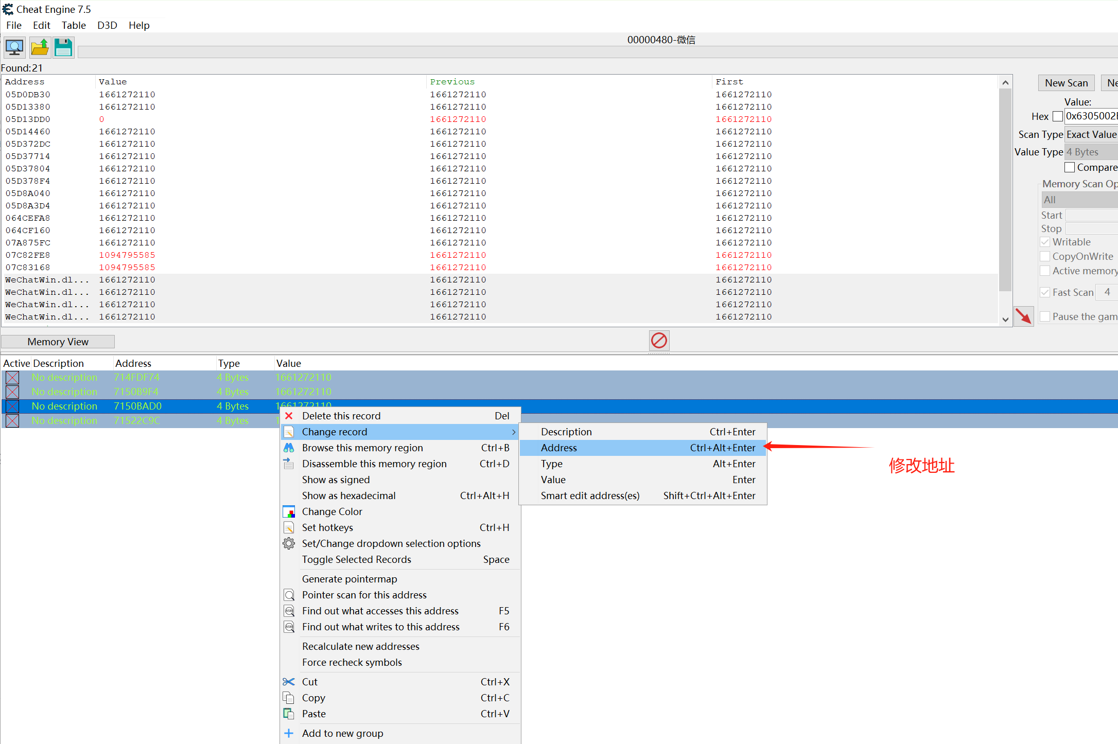Viewport: 1118px width, 744px height.
Task: Open the Memory Scan Options All dropdown
Action: pos(1079,200)
